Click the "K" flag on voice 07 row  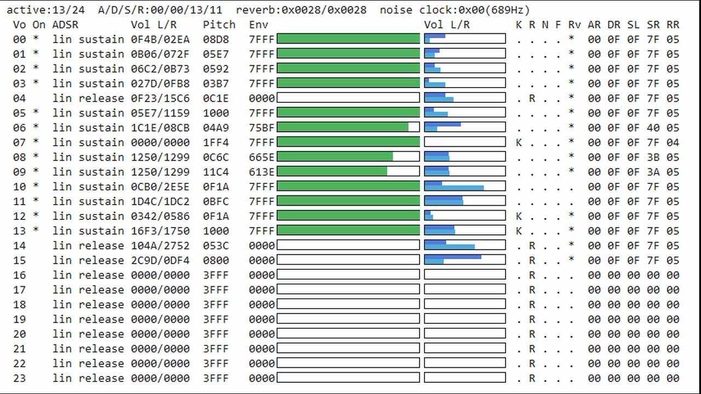coord(519,142)
